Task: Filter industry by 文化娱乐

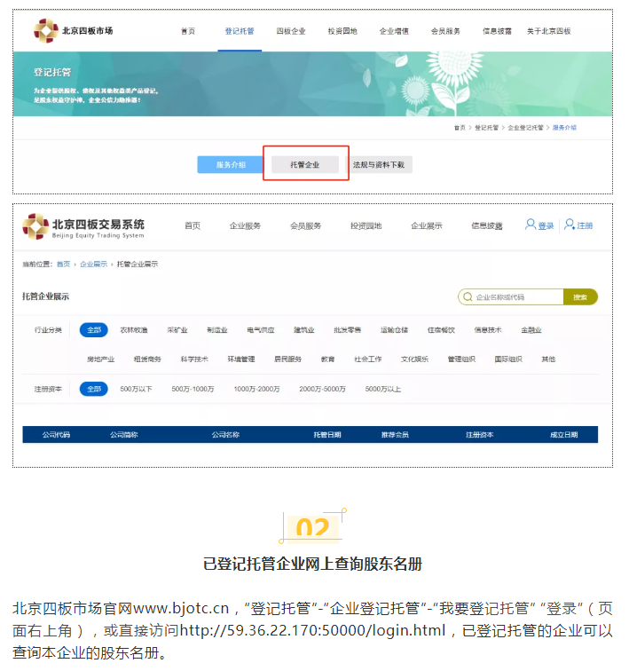Action: pos(415,359)
